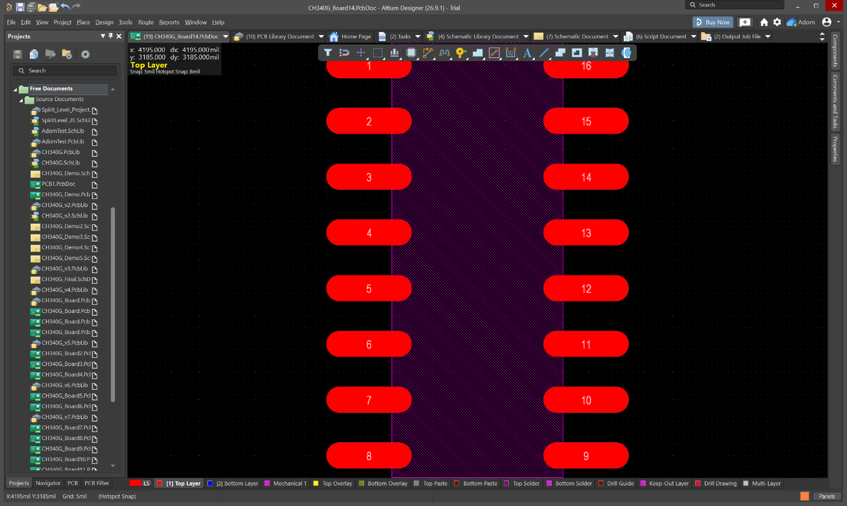The height and width of the screenshot is (506, 847).
Task: Click the Top Overlay yellow swatch
Action: click(316, 484)
